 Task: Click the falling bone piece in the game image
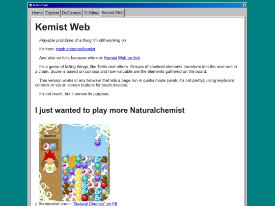tap(98, 136)
